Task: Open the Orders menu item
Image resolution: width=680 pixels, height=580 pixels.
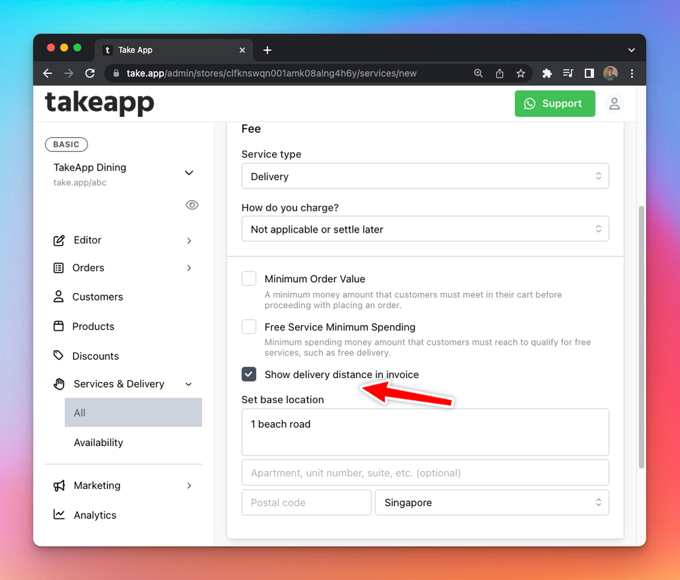Action: (88, 268)
